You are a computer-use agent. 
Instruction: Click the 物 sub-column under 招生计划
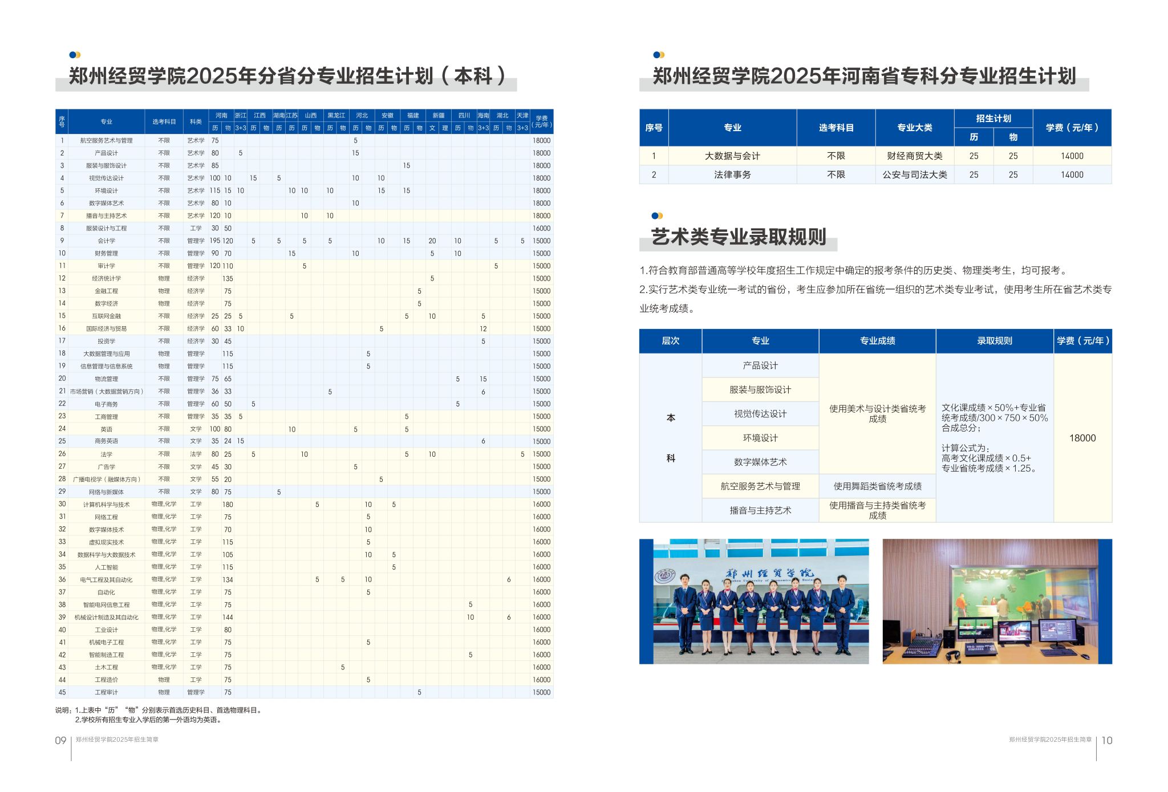pyautogui.click(x=1014, y=137)
